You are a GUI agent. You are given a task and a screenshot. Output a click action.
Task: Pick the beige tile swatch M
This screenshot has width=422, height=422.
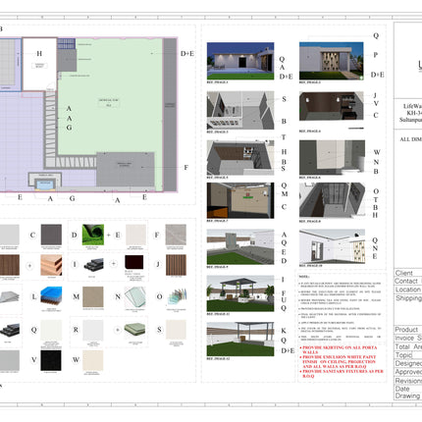[93, 297]
